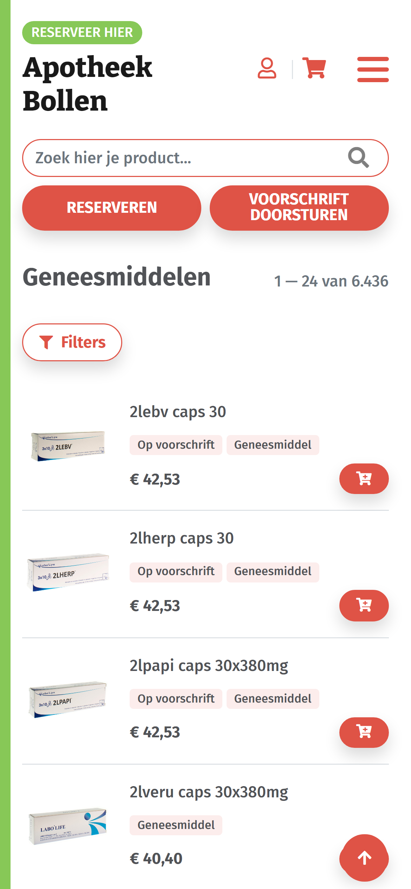Click the RESERVEREN button

point(112,208)
